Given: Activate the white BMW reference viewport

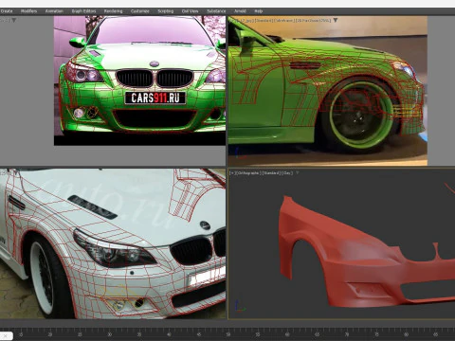Looking at the screenshot, I should tap(113, 243).
